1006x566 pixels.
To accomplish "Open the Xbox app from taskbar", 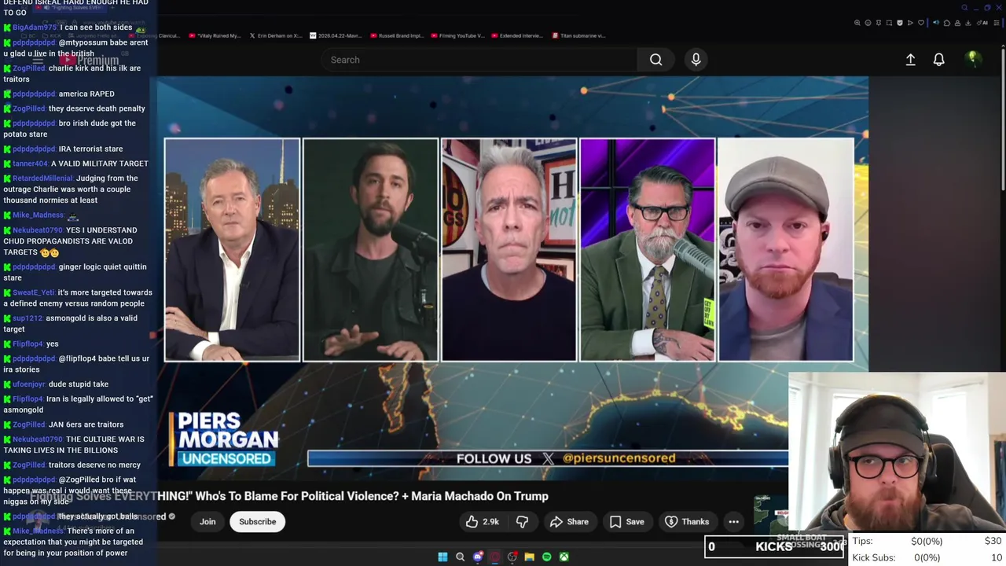I will tap(564, 557).
